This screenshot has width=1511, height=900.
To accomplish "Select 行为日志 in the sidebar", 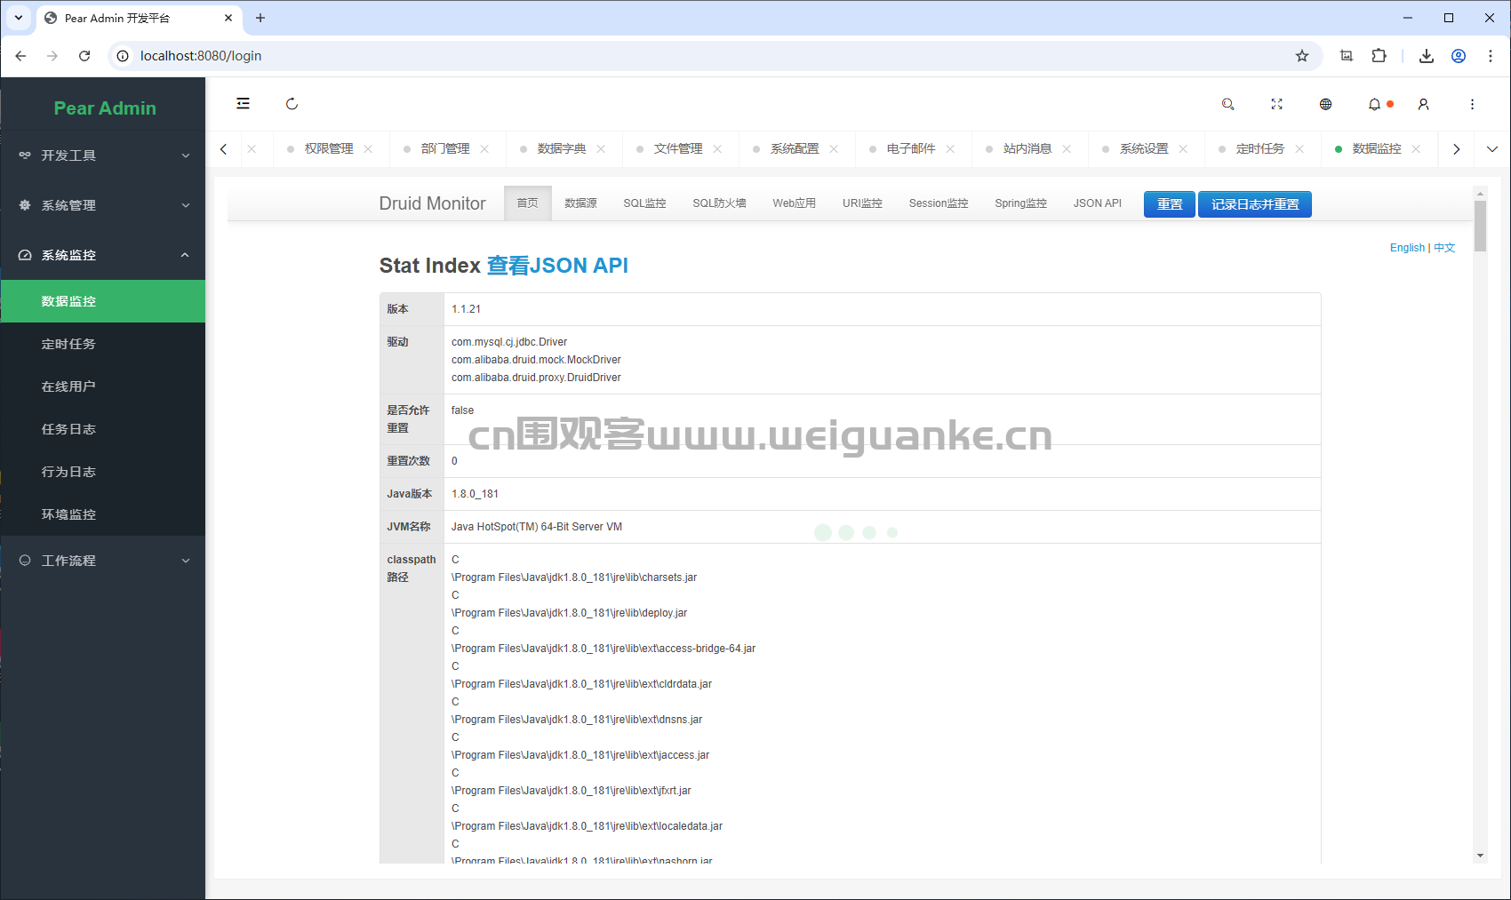I will pos(103,472).
